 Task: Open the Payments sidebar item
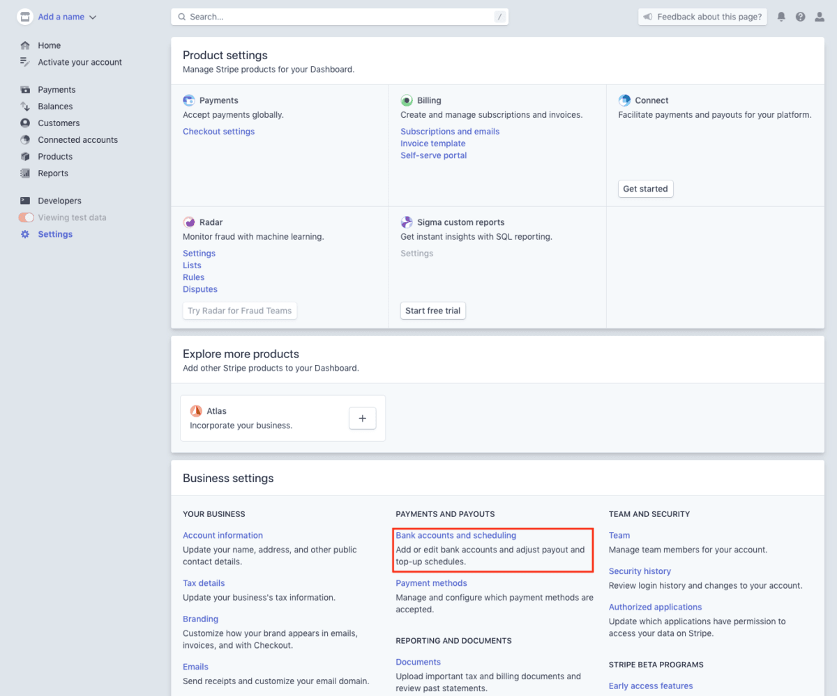(x=56, y=90)
